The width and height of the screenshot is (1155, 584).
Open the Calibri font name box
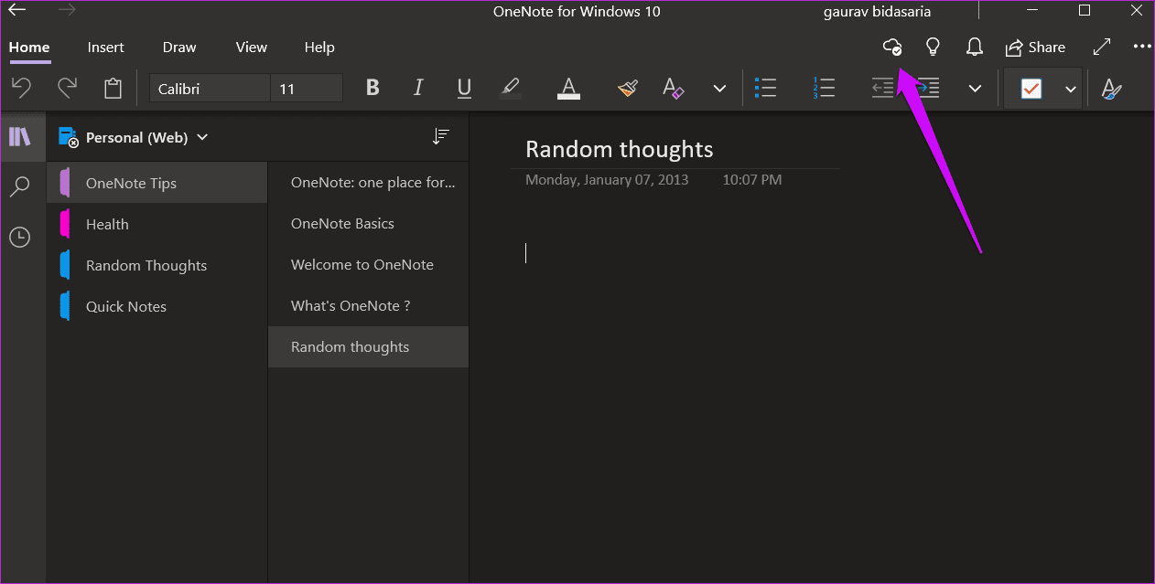pos(210,89)
